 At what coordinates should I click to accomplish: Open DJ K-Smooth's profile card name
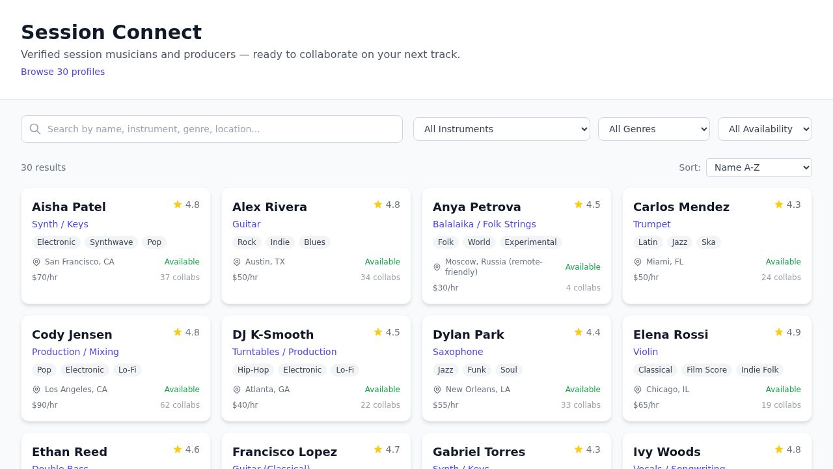coord(273,334)
